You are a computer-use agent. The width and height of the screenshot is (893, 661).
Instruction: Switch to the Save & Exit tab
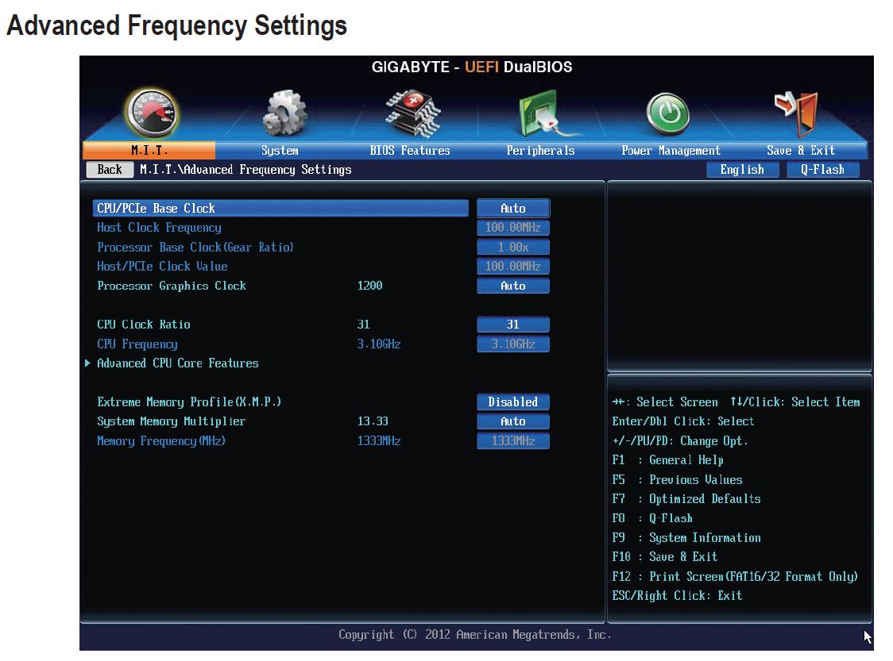(801, 151)
